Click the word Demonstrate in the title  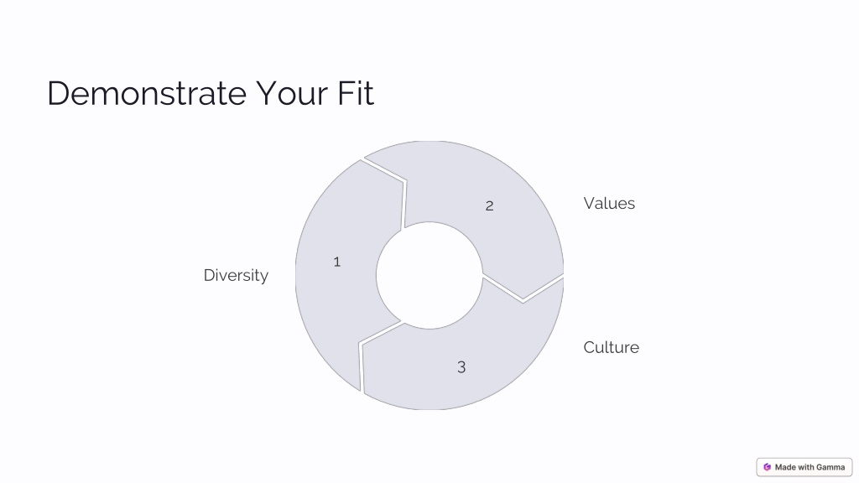tap(147, 93)
